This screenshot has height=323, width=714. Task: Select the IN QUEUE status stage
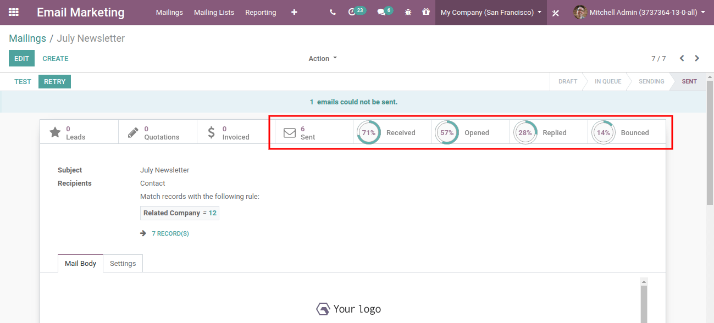(x=608, y=81)
